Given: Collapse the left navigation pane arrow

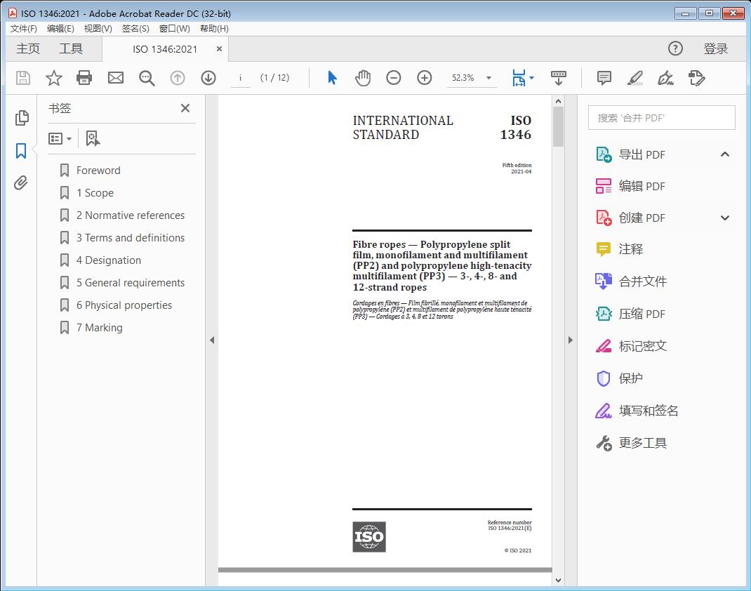Looking at the screenshot, I should pos(212,340).
